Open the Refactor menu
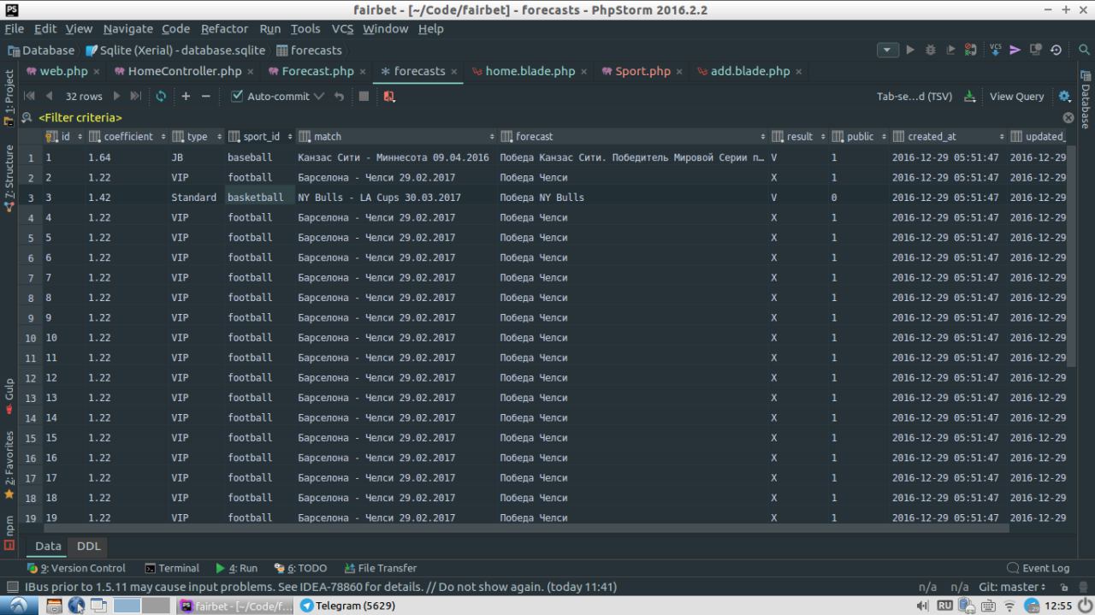This screenshot has height=615, width=1095. click(x=224, y=28)
